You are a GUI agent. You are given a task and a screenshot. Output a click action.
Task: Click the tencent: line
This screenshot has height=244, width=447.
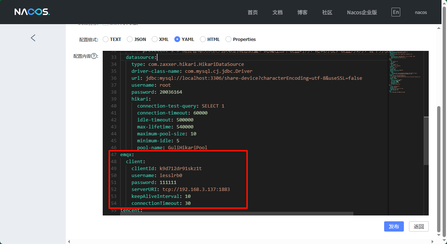(131, 210)
